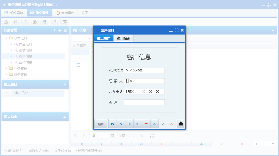
Task: Confirm changes with the green checkmark
Action: [x=163, y=123]
